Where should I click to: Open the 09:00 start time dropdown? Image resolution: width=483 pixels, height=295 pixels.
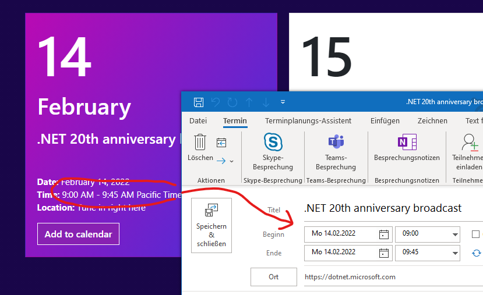point(455,234)
